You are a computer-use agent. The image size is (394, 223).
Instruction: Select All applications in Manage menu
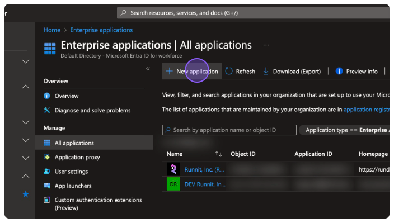coord(94,143)
